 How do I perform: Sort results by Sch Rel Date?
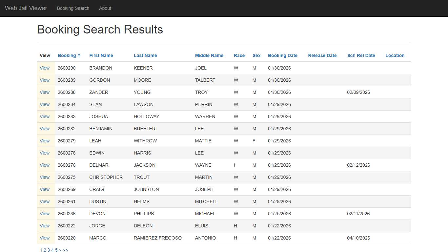coord(361,55)
